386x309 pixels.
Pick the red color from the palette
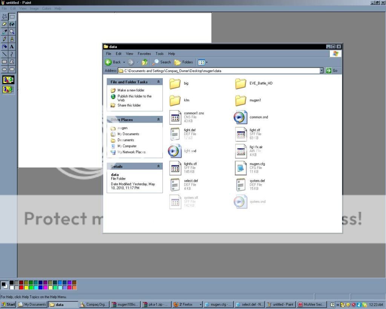pos(21,287)
